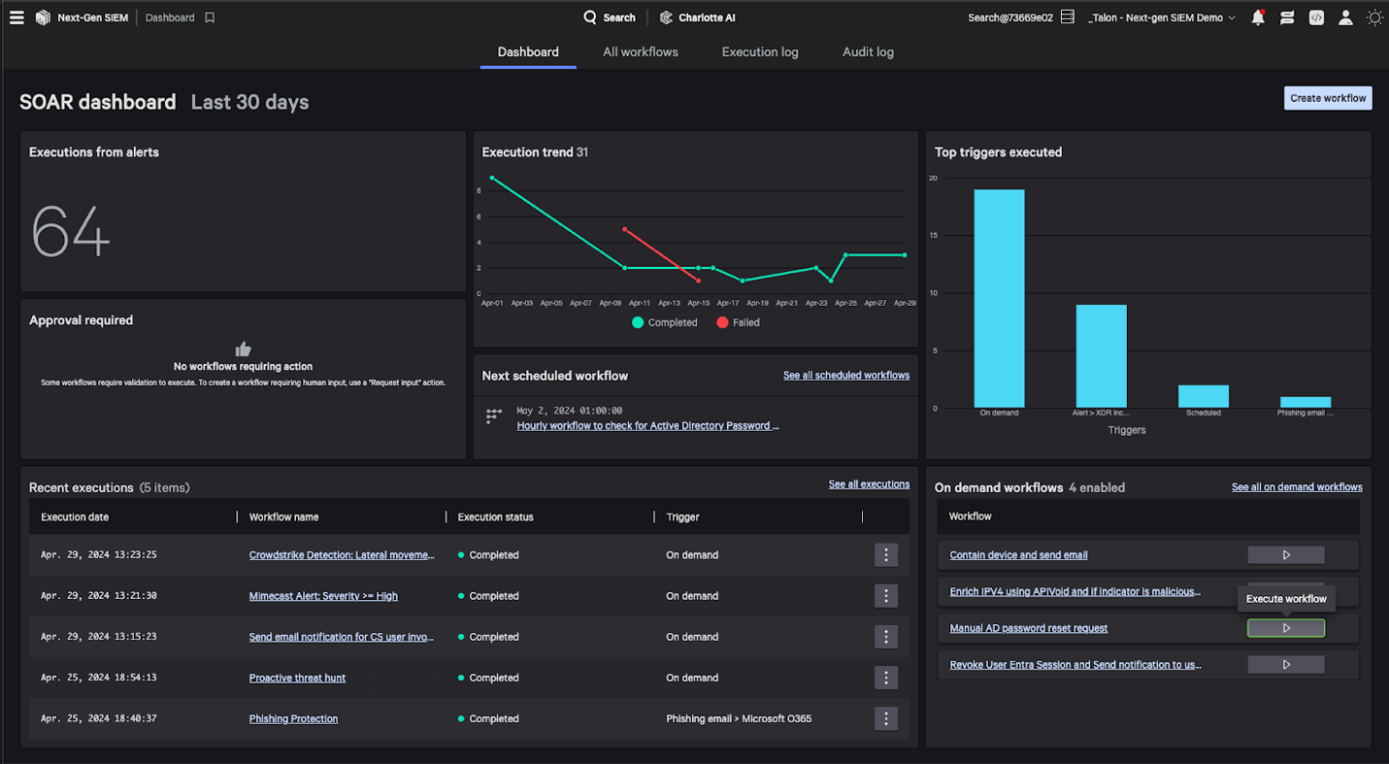The height and width of the screenshot is (764, 1389).
Task: Open the notifications bell
Action: point(1257,17)
